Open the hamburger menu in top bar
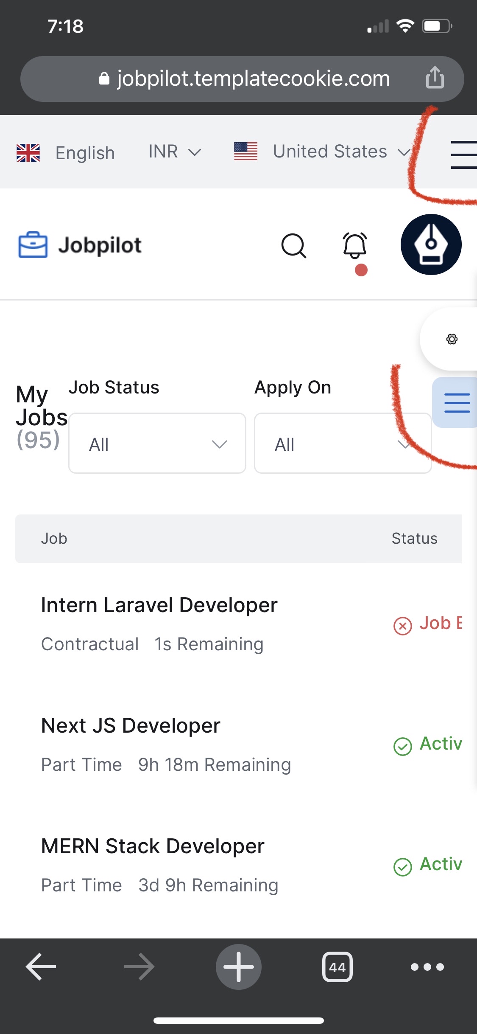 pyautogui.click(x=464, y=155)
